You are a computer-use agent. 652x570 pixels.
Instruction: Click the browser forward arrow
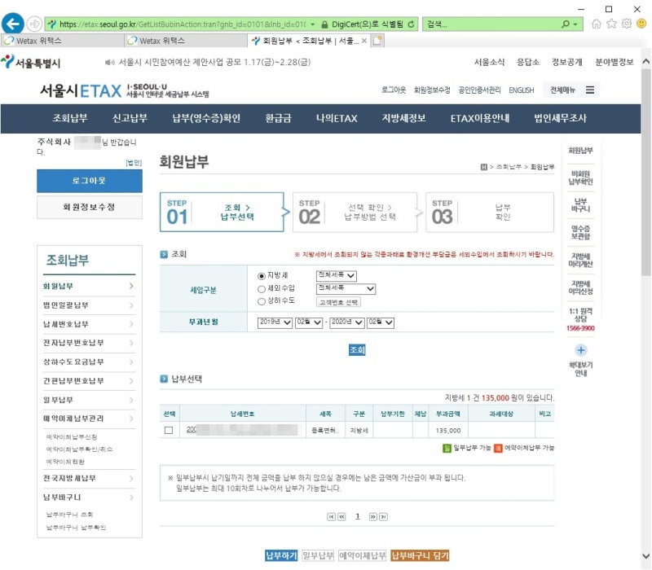pos(34,24)
